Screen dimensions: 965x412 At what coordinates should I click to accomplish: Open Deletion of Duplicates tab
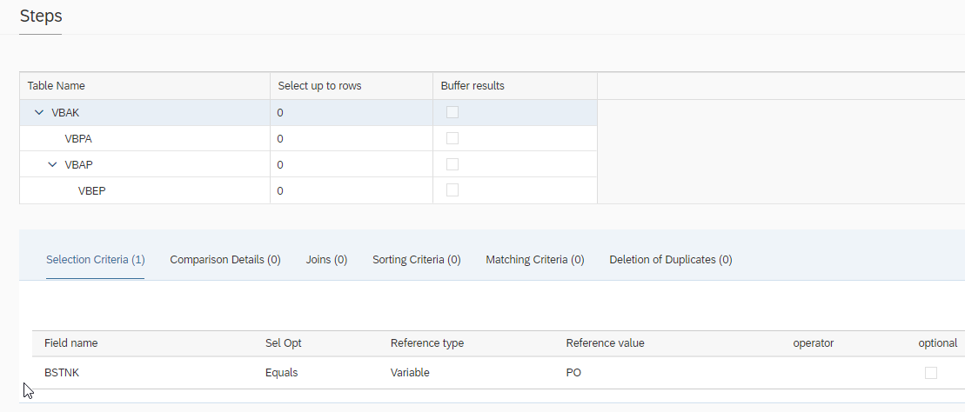coord(670,259)
